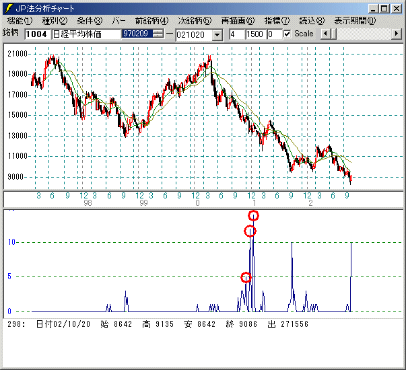The width and height of the screenshot is (406, 370).
Task: Open the 読込(8) load menu
Action: coord(312,21)
